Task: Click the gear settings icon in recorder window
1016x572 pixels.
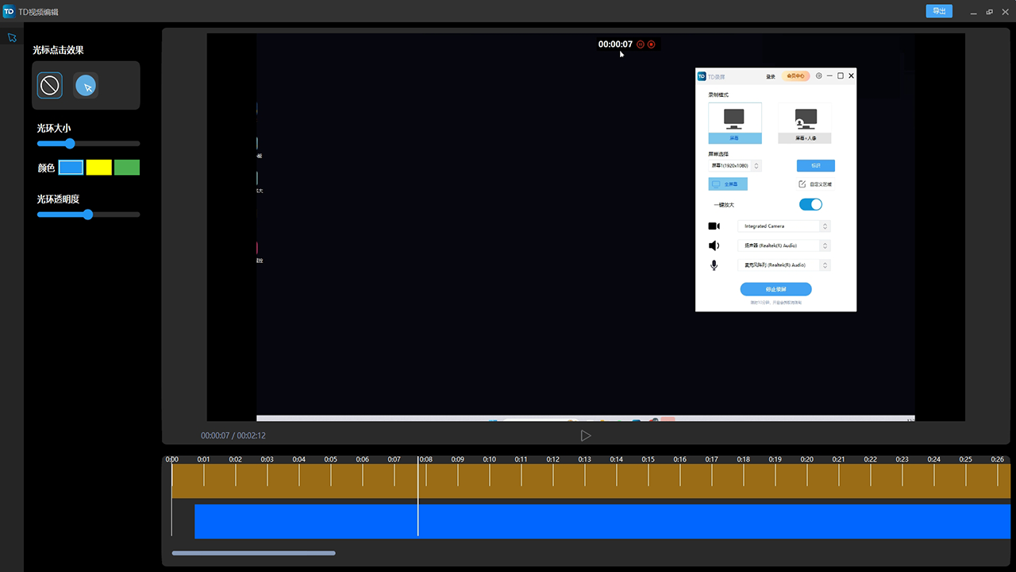Action: (x=819, y=76)
